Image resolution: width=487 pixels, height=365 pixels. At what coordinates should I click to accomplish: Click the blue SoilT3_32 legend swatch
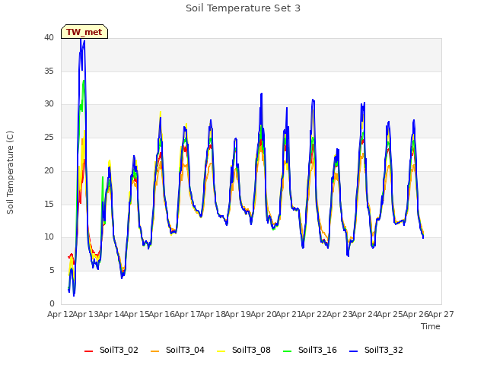353,351
